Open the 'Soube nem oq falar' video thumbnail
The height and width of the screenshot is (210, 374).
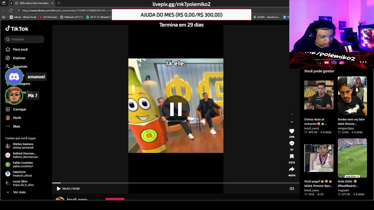click(352, 96)
